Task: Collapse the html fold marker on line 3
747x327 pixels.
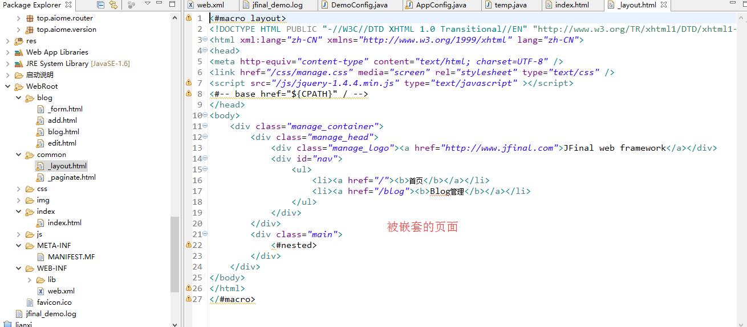Action: 205,40
